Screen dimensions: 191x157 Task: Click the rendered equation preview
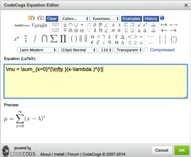click(x=25, y=119)
